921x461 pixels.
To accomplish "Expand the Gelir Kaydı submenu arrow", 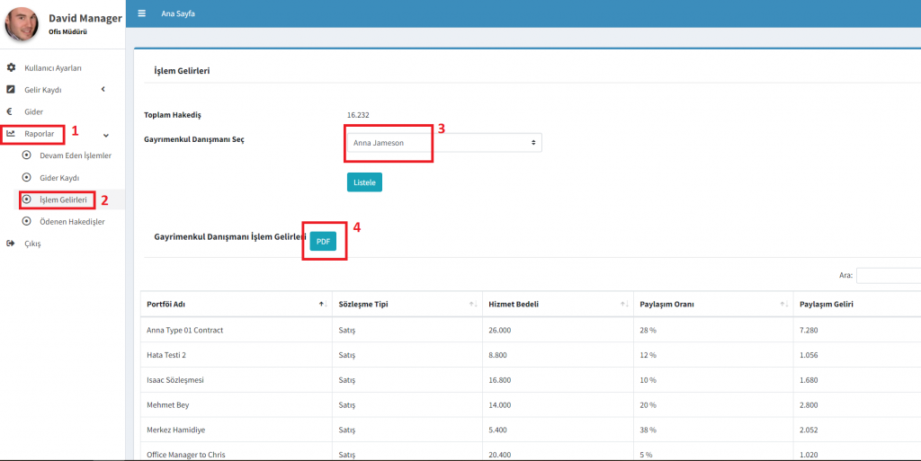I will (103, 89).
